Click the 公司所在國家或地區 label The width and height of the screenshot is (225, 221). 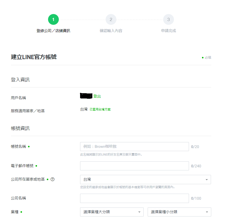click(28, 179)
